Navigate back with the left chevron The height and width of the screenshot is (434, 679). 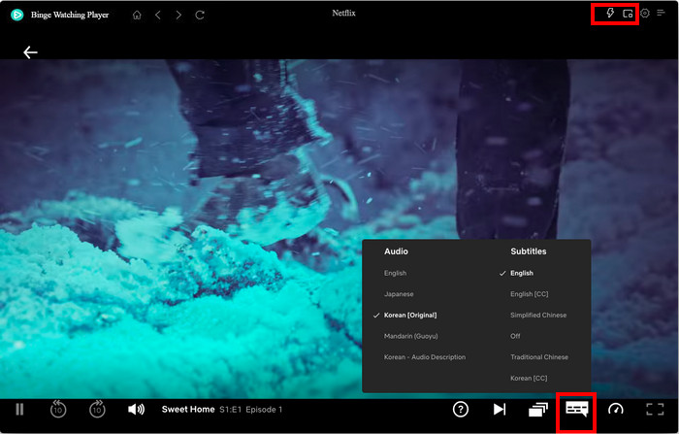[x=157, y=16]
